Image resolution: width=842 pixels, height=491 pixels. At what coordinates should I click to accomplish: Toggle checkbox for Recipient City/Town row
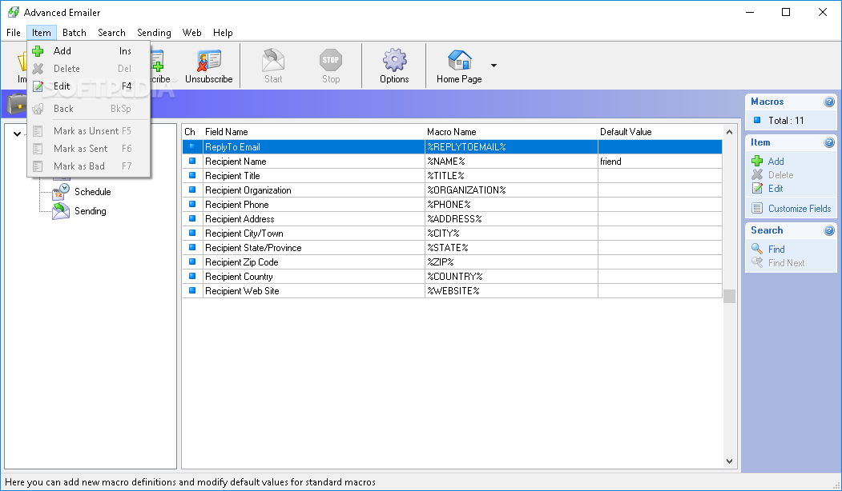coord(191,234)
